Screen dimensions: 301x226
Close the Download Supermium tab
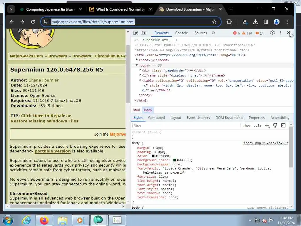click(220, 9)
